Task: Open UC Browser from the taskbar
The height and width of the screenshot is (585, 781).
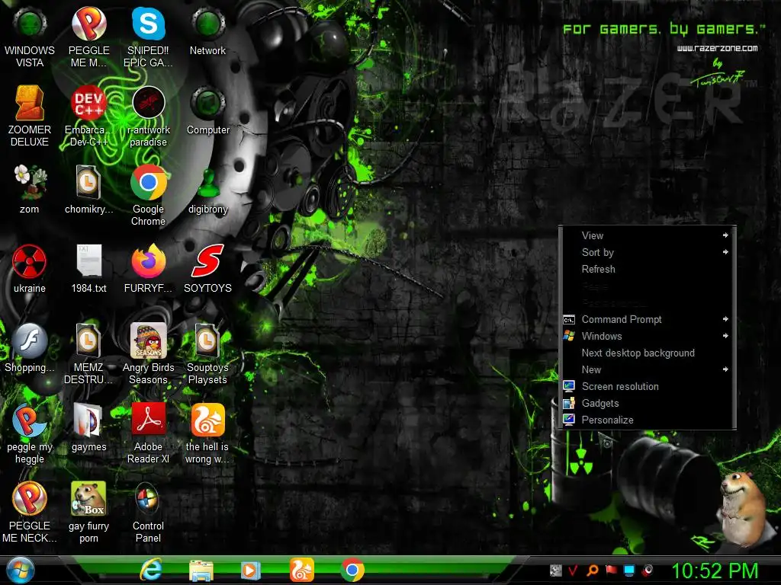Action: [302, 570]
